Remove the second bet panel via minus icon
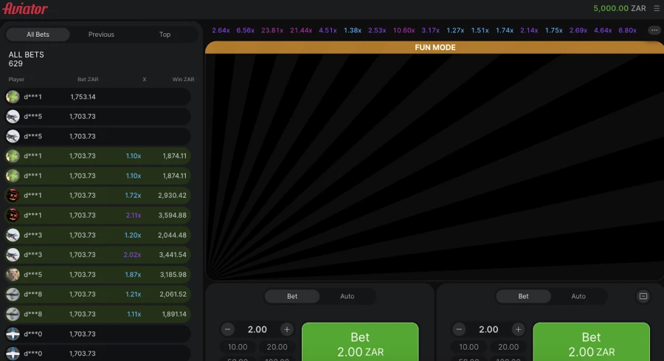The width and height of the screenshot is (664, 361). point(643,296)
